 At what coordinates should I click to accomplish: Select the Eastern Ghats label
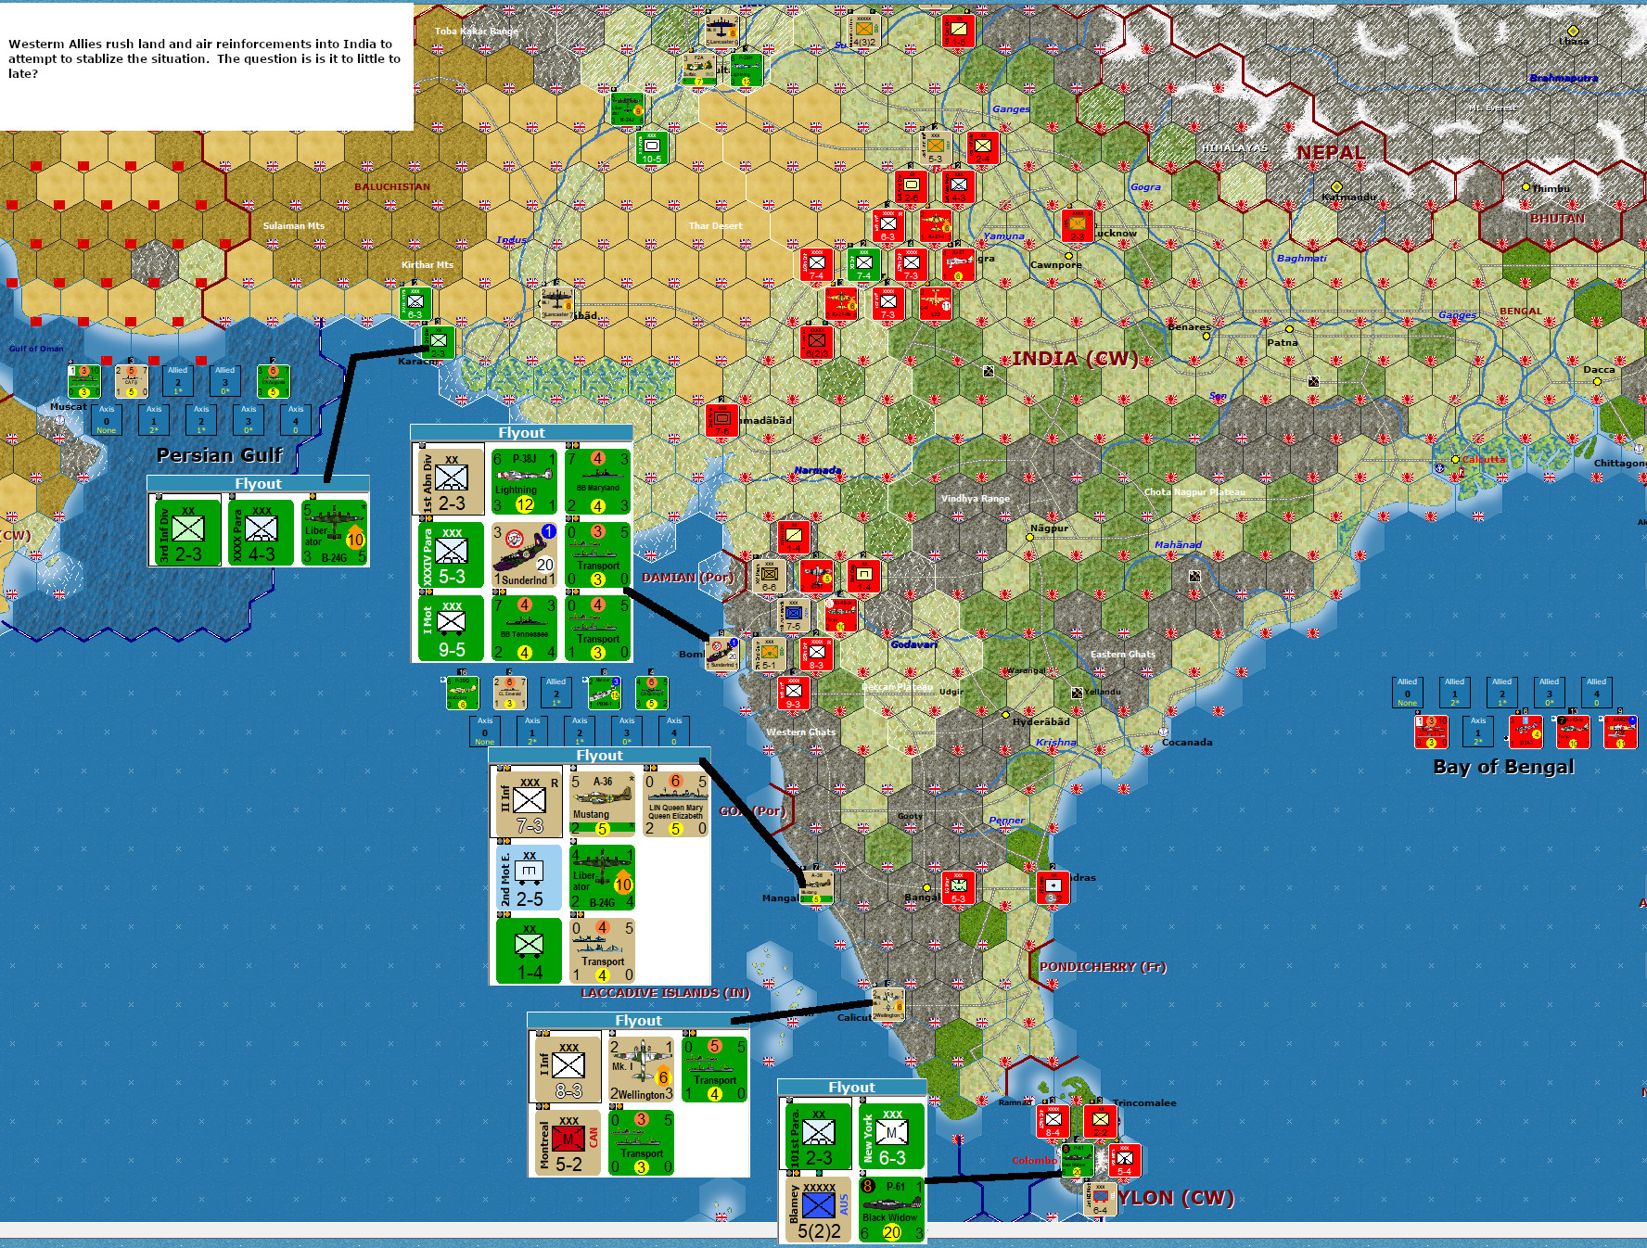coord(1123,654)
